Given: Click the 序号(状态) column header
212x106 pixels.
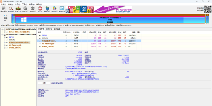Looking at the screenshot, I should tap(66, 32).
